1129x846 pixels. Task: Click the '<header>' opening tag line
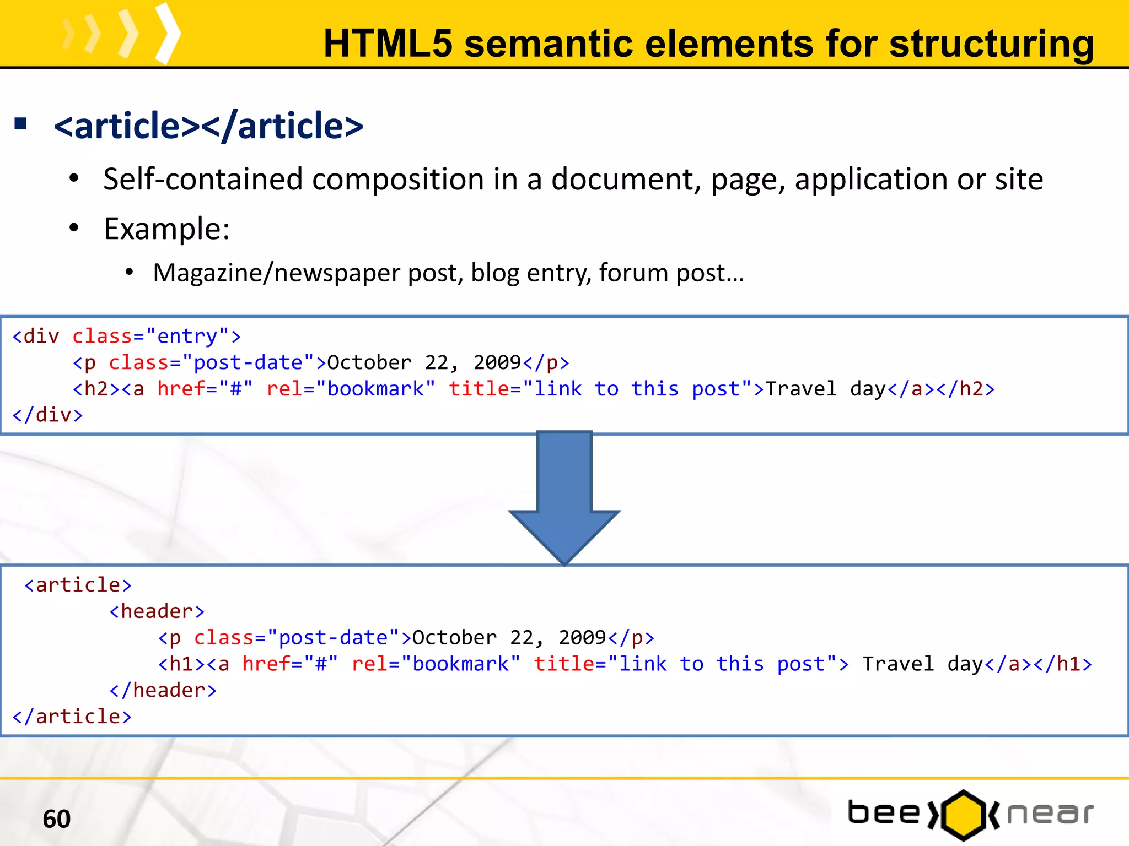157,611
